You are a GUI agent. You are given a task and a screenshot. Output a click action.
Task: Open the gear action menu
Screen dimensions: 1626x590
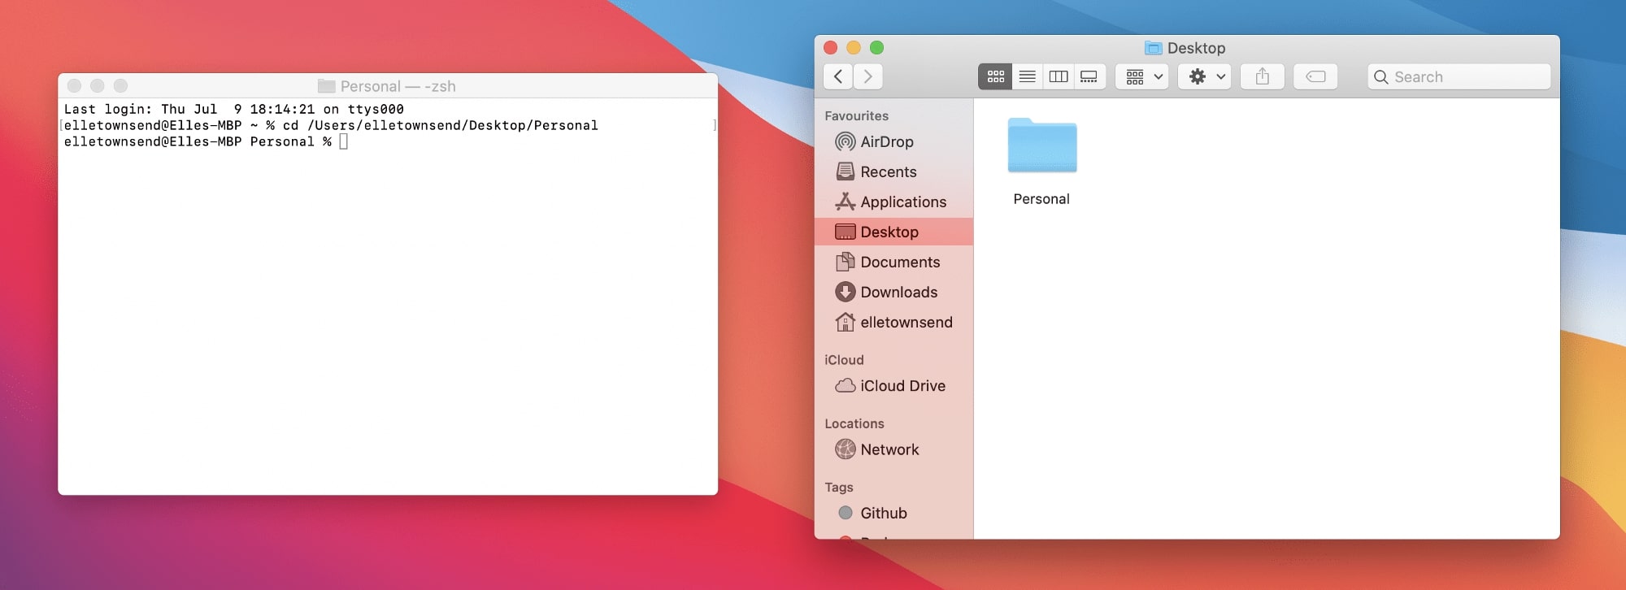tap(1205, 76)
